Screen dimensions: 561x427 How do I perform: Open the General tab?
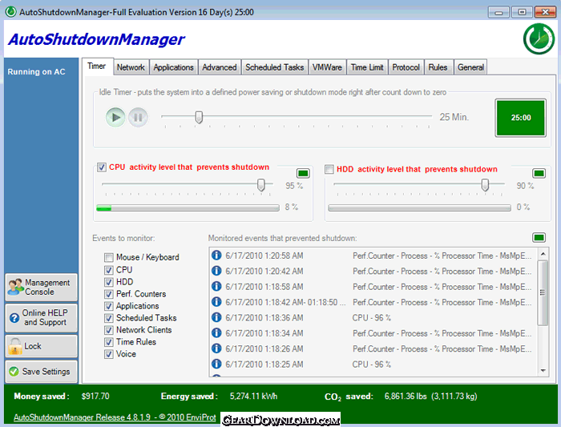(x=470, y=67)
